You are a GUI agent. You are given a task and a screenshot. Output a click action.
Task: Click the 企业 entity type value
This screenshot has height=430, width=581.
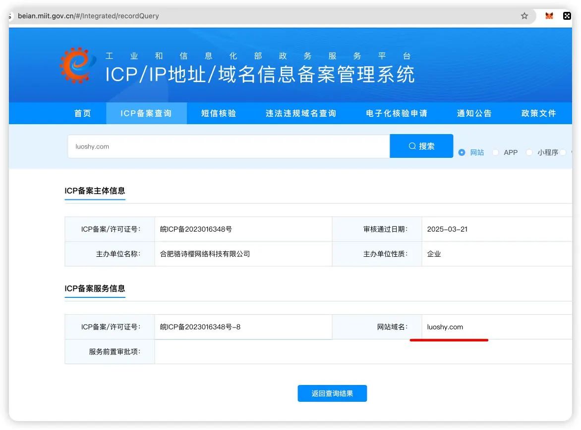(434, 254)
